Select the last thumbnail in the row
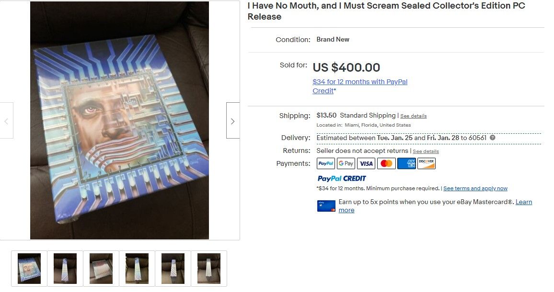Viewport: 554px width, 292px height. click(209, 268)
